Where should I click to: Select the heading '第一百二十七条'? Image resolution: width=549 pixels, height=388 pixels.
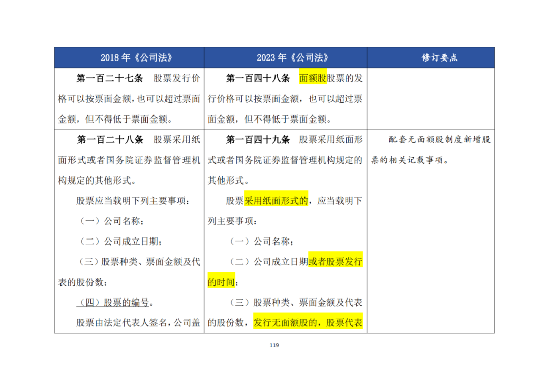coord(110,78)
